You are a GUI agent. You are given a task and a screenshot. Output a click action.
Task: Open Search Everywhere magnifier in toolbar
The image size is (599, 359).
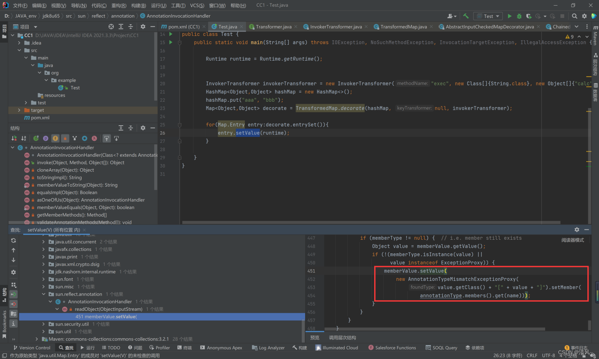575,16
